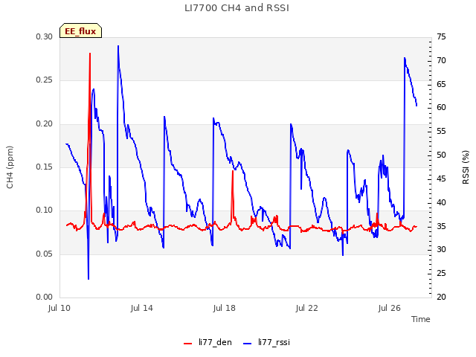Click the Time axis label
This screenshot has height=357, width=476.
[421, 319]
